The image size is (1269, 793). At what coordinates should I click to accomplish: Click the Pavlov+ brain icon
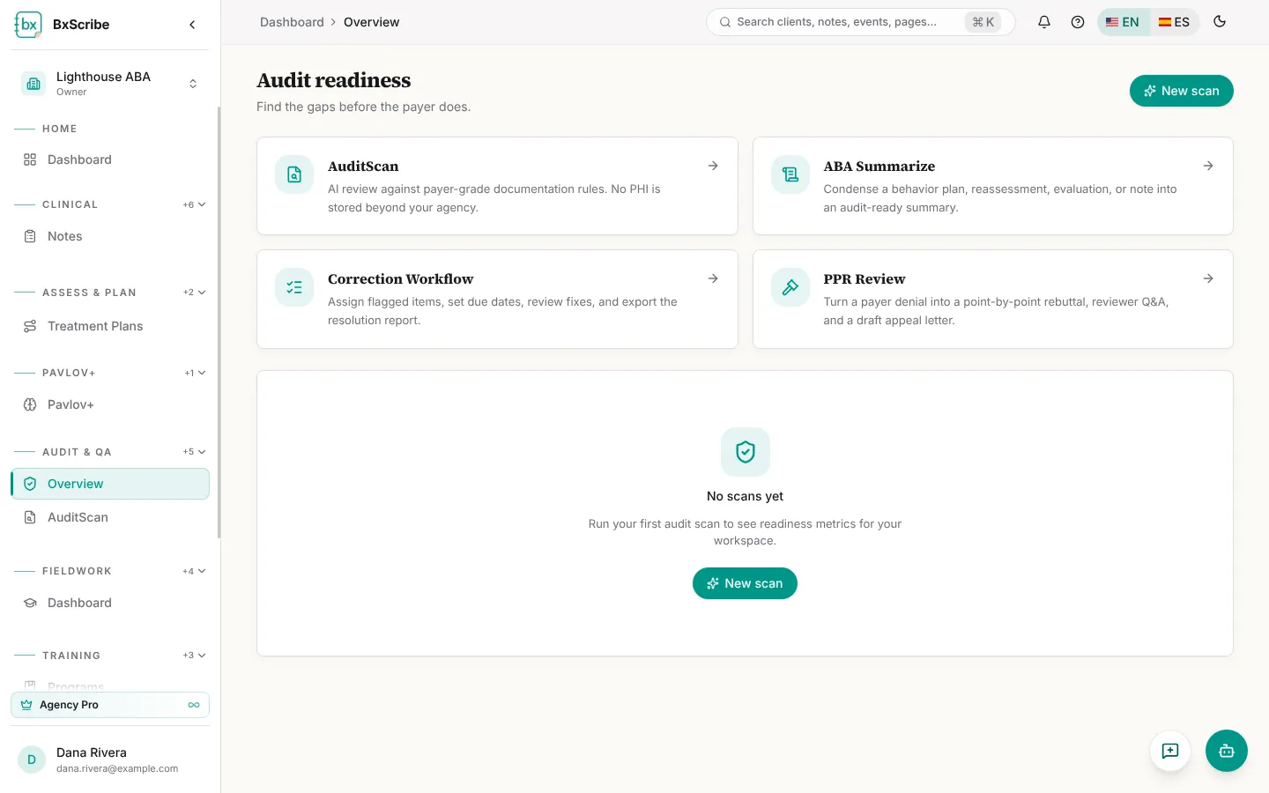pyautogui.click(x=30, y=404)
